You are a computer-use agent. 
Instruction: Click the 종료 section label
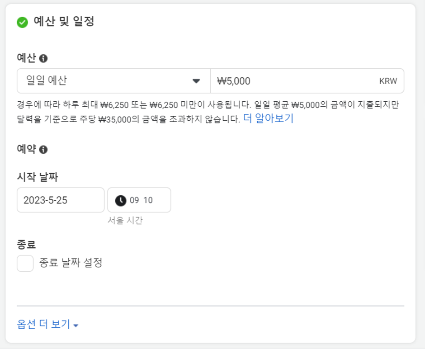pyautogui.click(x=26, y=245)
